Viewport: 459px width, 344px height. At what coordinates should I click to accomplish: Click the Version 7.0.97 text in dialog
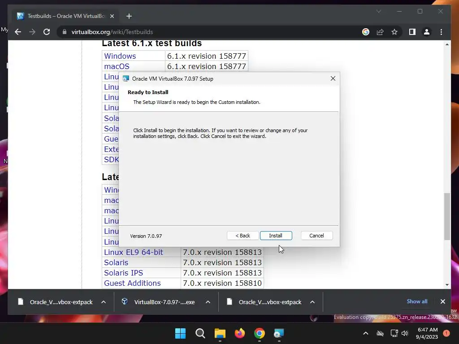point(146,236)
